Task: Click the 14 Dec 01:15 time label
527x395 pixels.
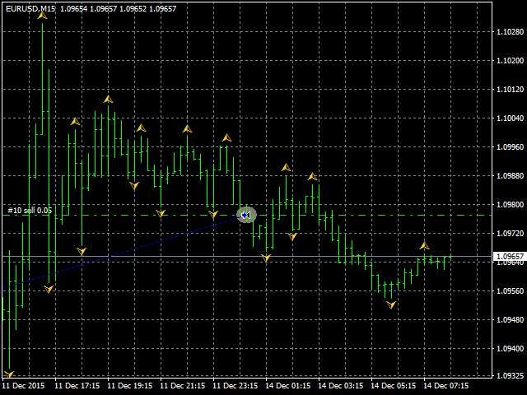Action: pos(290,385)
